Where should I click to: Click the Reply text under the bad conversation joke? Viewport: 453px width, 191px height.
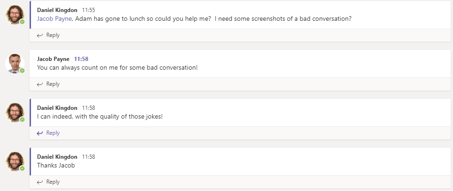(x=53, y=84)
